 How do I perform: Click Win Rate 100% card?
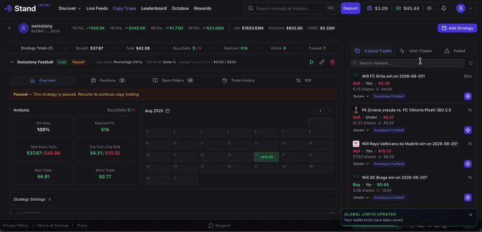[x=43, y=127]
